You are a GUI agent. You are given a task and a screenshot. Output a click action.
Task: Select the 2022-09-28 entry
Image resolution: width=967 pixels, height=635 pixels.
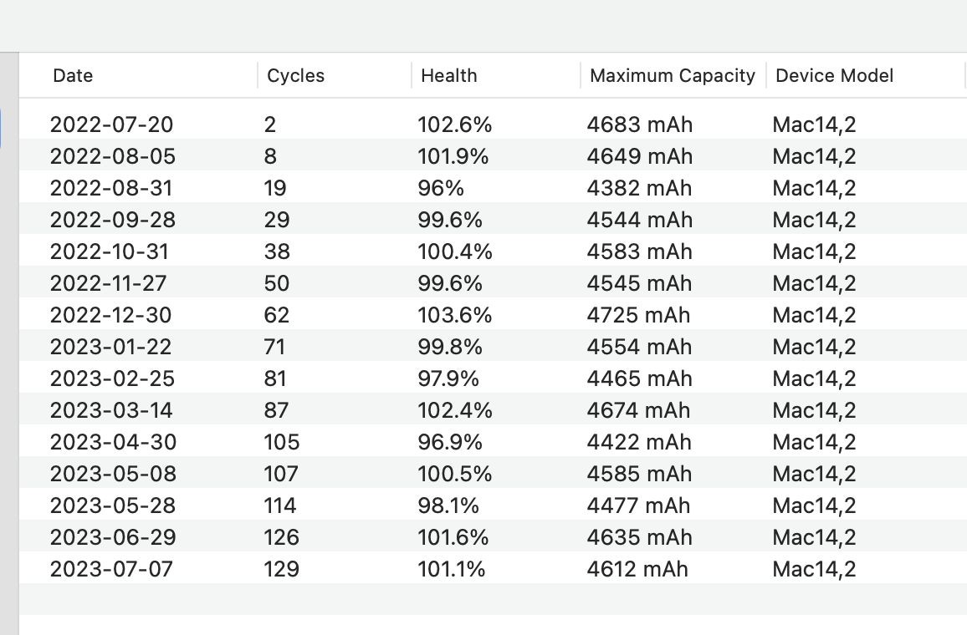pos(112,220)
